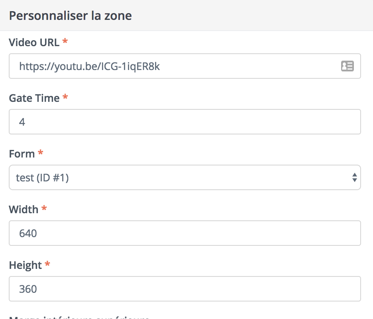Viewport: 373px width, 319px height.
Task: Click the required asterisk next to Height
Action: (47, 264)
